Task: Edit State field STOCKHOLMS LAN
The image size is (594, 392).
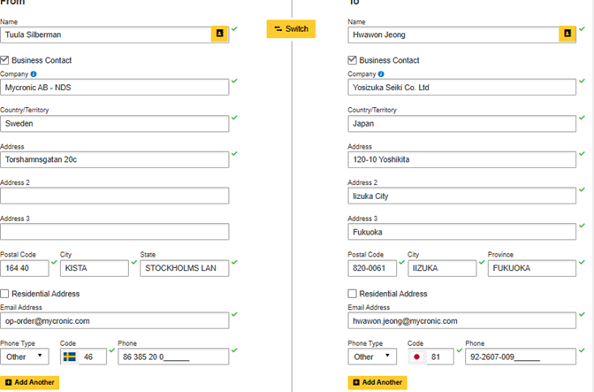Action: (x=185, y=268)
